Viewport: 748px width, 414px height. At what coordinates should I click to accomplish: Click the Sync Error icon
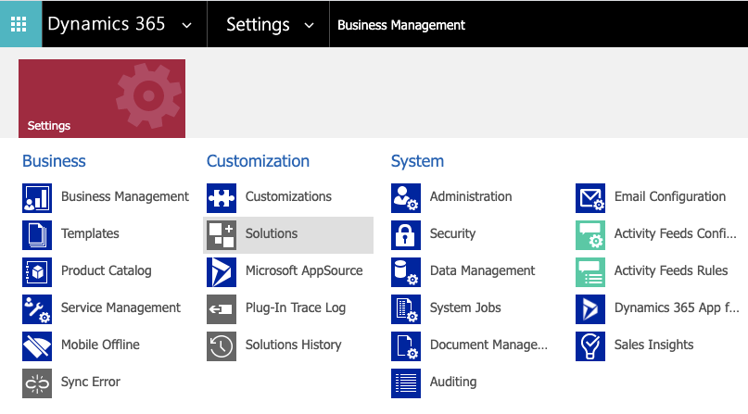pyautogui.click(x=37, y=383)
